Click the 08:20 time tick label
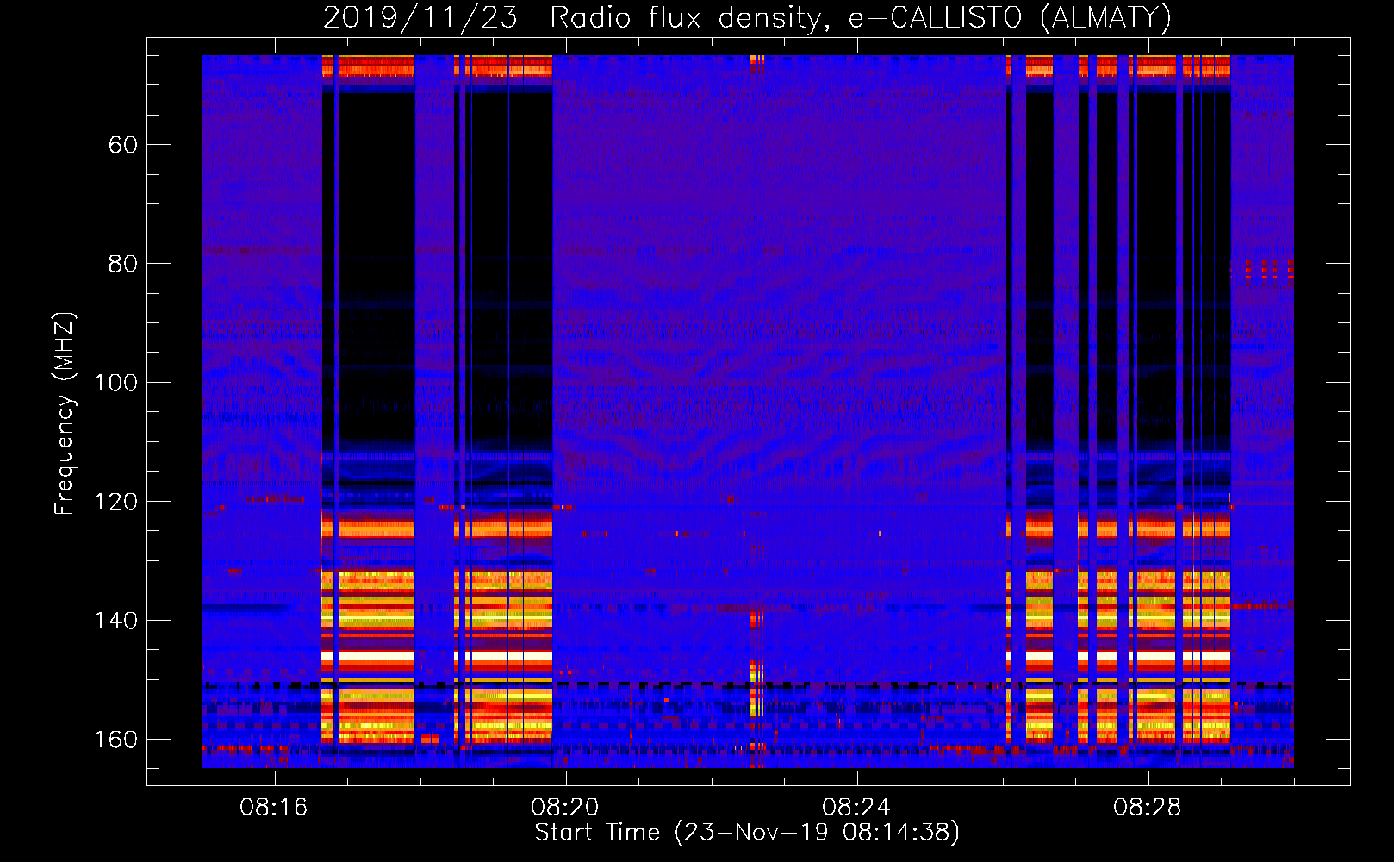 565,808
